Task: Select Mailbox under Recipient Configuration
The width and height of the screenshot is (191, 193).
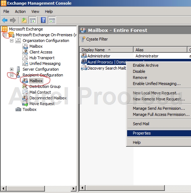Action: [x=36, y=81]
